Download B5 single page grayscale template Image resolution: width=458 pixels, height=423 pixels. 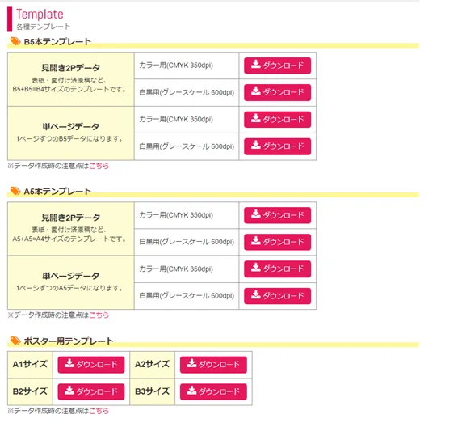pos(277,146)
